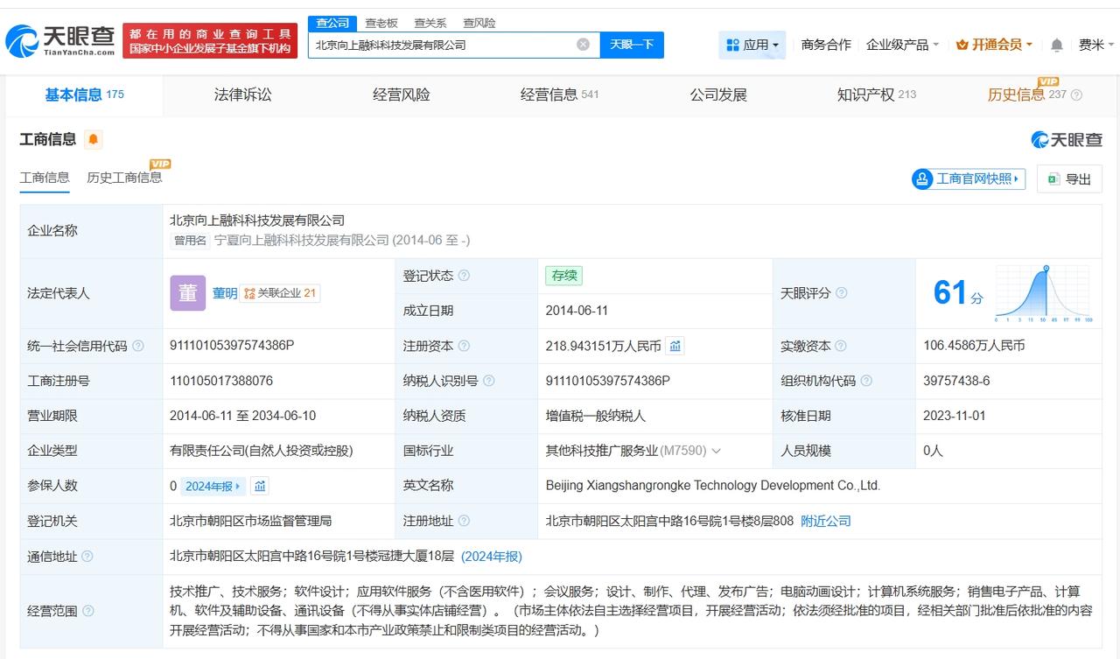Click the 天眼一下 search button
The width and height of the screenshot is (1120, 659).
click(x=632, y=45)
